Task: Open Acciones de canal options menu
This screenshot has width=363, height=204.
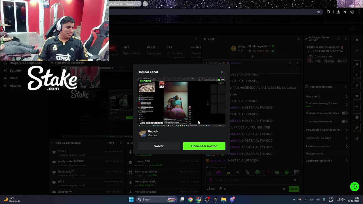Action: point(345,87)
